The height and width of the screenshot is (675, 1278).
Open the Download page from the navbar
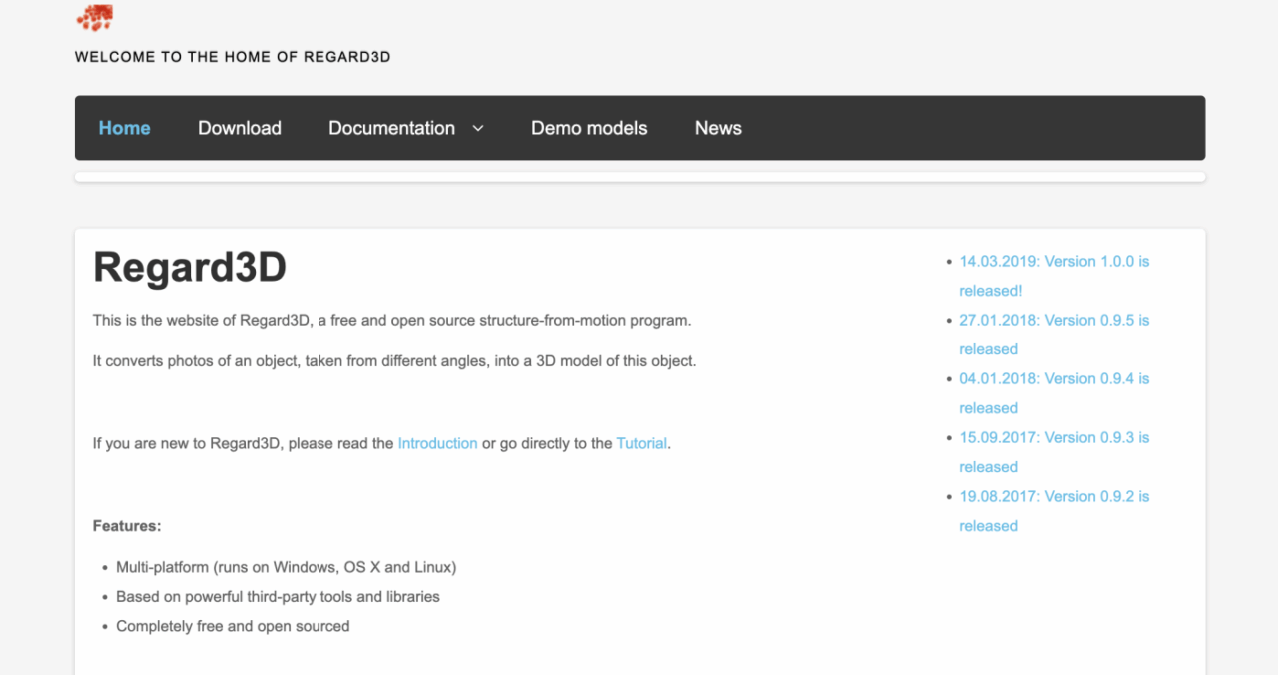pyautogui.click(x=240, y=128)
